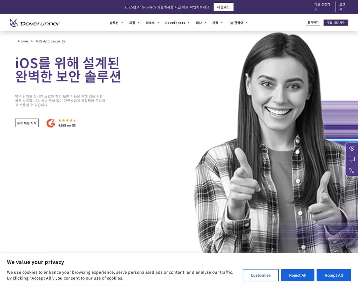
Task: Click the 문의하기 link
Action: [313, 23]
